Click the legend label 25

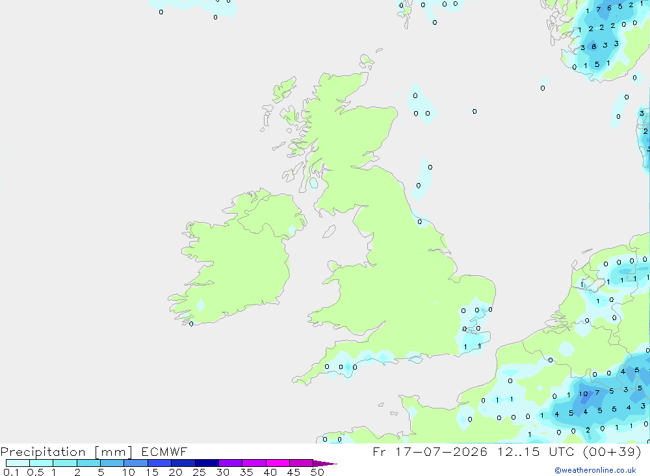coord(199,472)
